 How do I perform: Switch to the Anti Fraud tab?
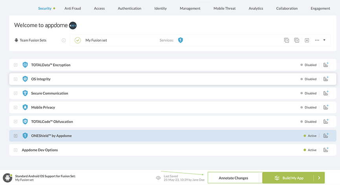(72, 8)
